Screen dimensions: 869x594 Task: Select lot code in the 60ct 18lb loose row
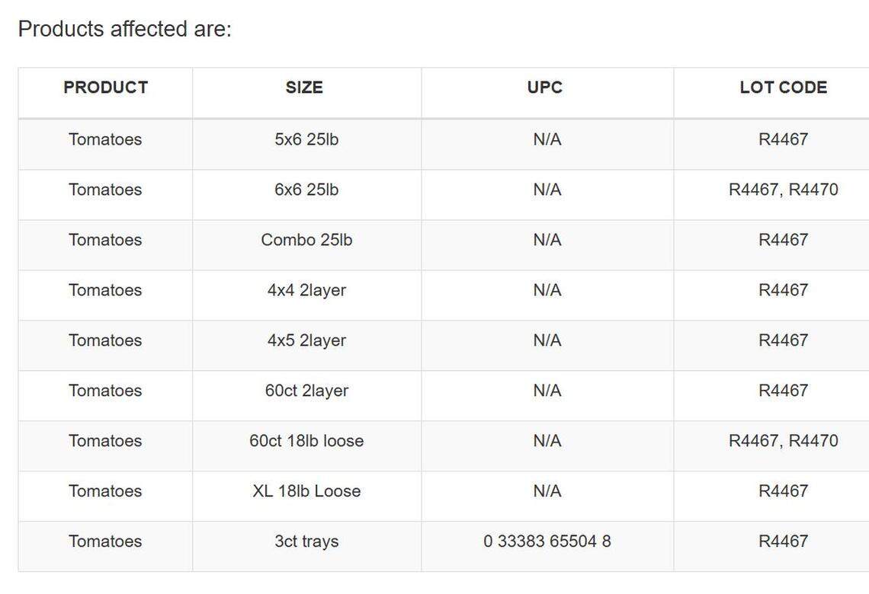[x=783, y=441]
